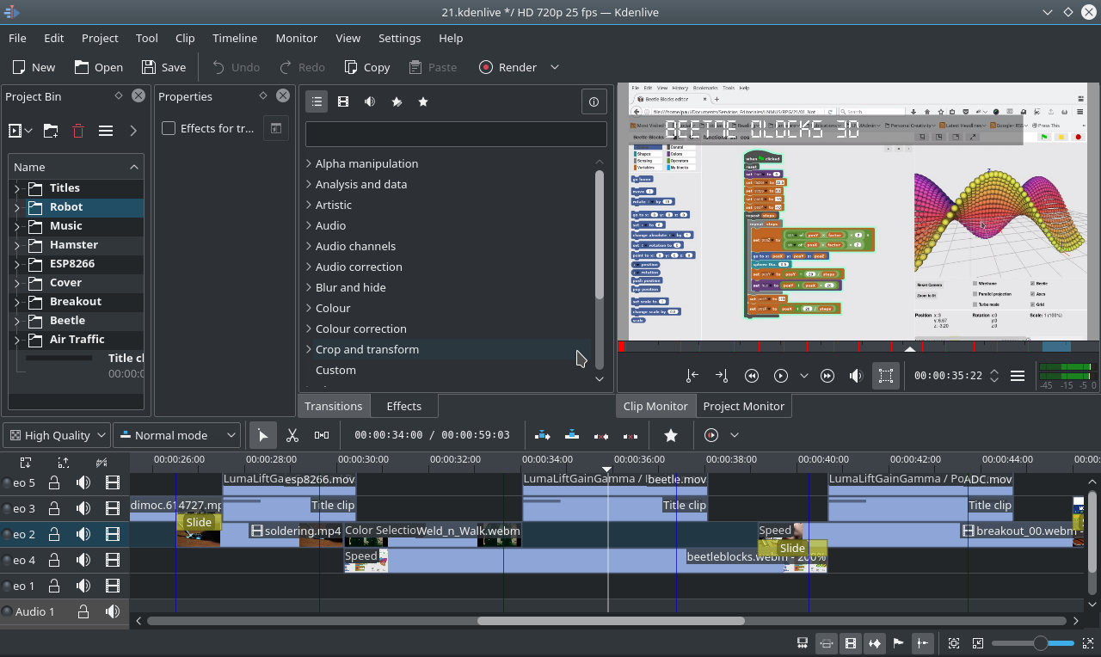The width and height of the screenshot is (1101, 657).
Task: Toggle the edit zone crop icon in monitor
Action: [885, 376]
